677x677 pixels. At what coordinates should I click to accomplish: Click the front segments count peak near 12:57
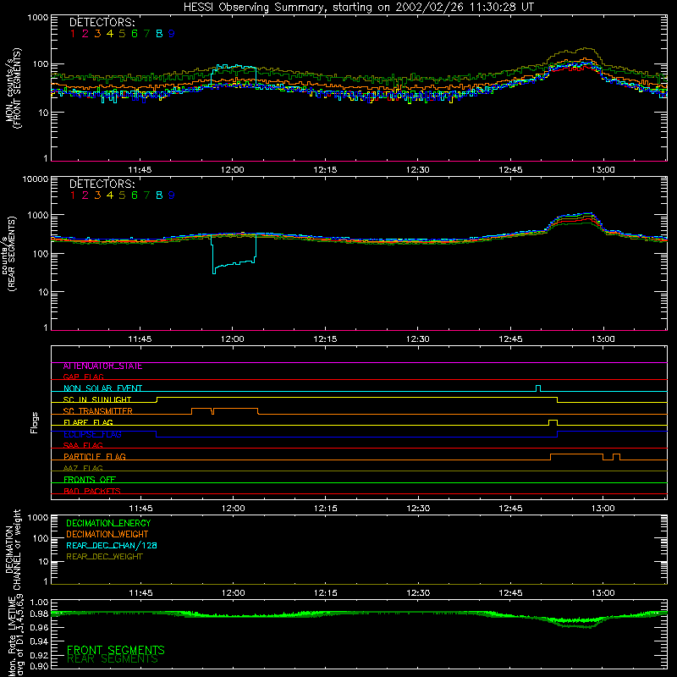tap(585, 49)
